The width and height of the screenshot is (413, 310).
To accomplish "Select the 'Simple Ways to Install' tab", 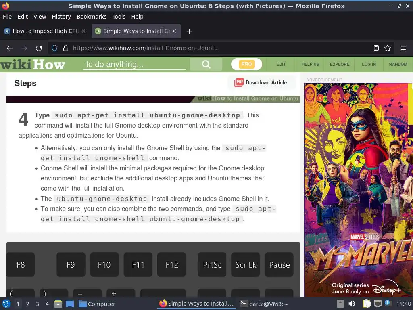I will click(x=136, y=31).
